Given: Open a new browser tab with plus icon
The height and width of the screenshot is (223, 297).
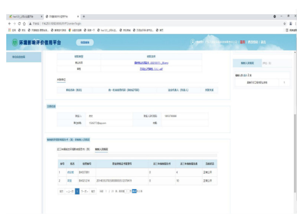Looking at the screenshot, I should coord(84,17).
